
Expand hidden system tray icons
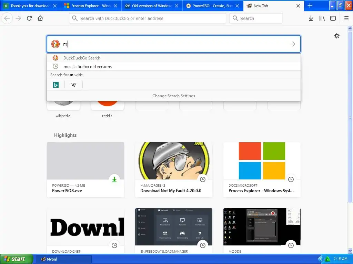point(321,259)
